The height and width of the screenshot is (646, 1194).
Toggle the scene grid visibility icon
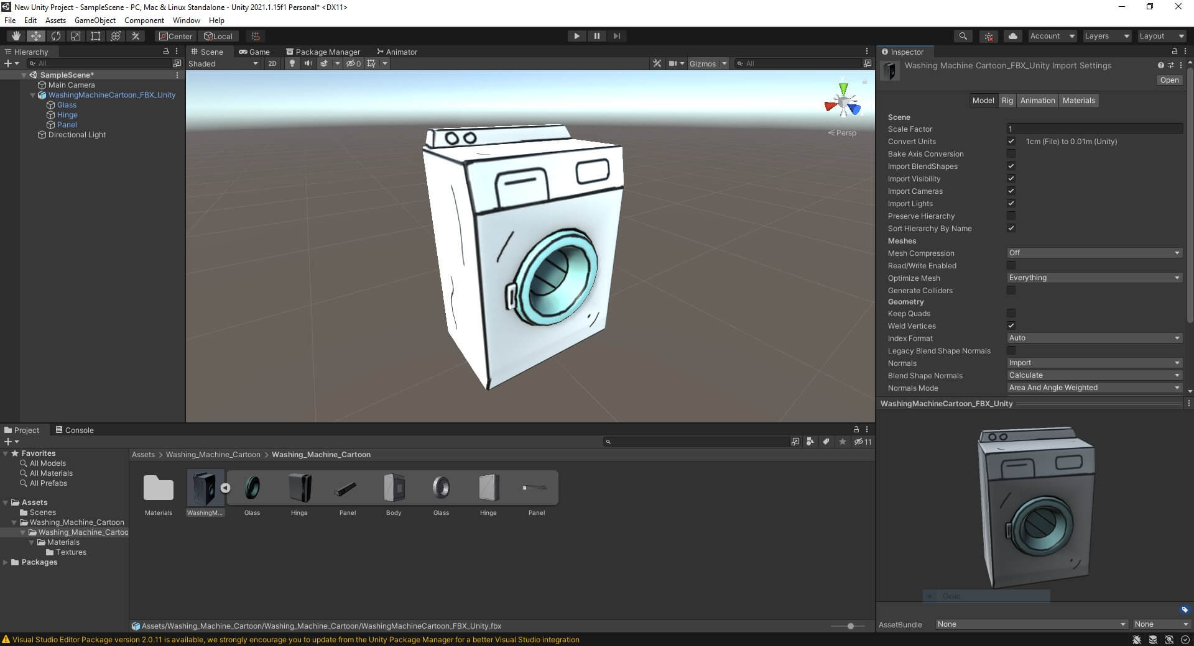click(x=371, y=63)
